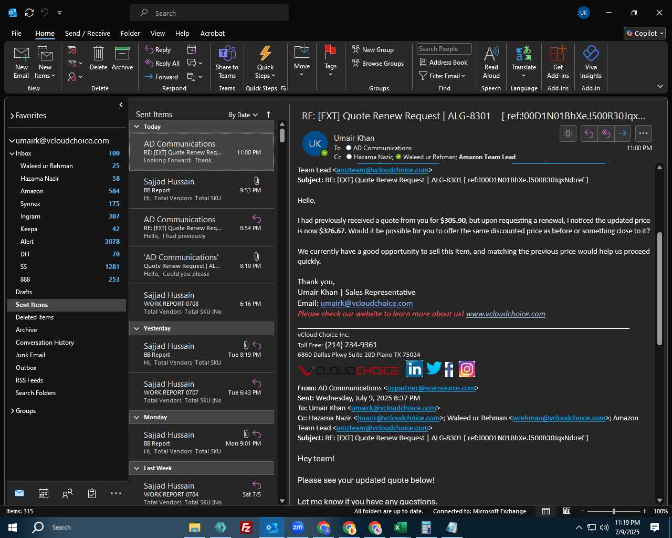Open FileZilla from the taskbar
Image resolution: width=672 pixels, height=538 pixels.
[246, 527]
